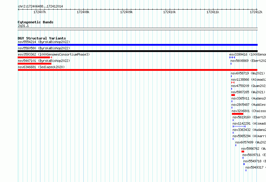Open the nsv6057499 variant label
Image resolution: width=266 pixels, height=182 pixels.
[250, 142]
